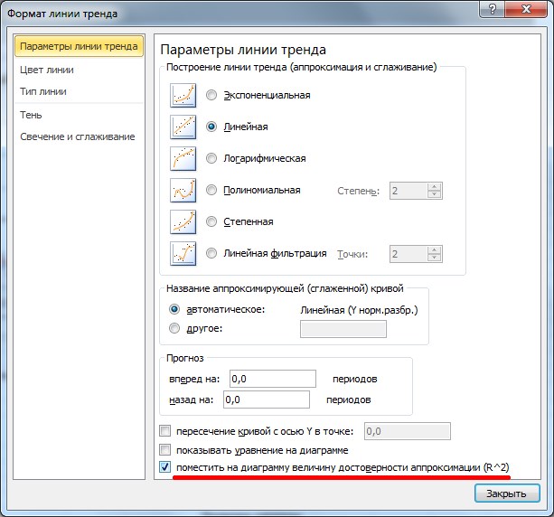Click the moving average (Линейная фильтрация) icon
Screen dimensions: 554x517
pyautogui.click(x=183, y=253)
